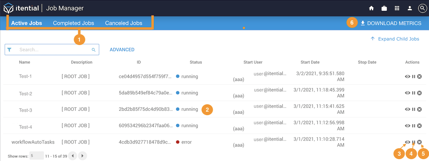Click job ID starting with 5da89b549e

coord(145,93)
